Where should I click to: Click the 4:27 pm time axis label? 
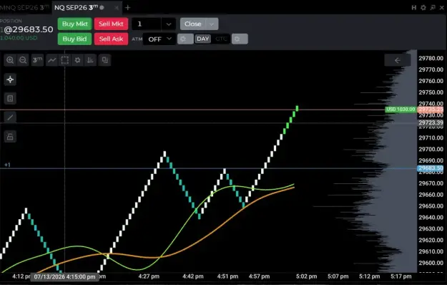point(149,276)
